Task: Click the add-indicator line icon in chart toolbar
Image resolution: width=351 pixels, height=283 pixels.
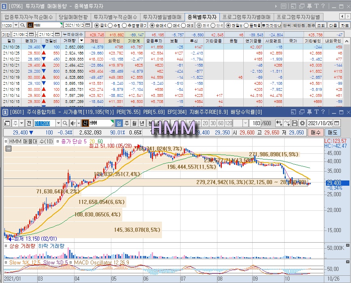Action: coord(287,123)
